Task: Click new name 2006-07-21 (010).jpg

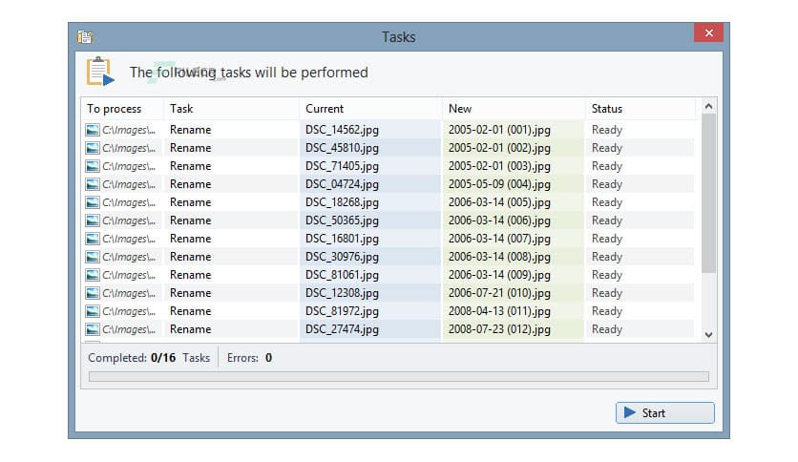Action: 499,294
